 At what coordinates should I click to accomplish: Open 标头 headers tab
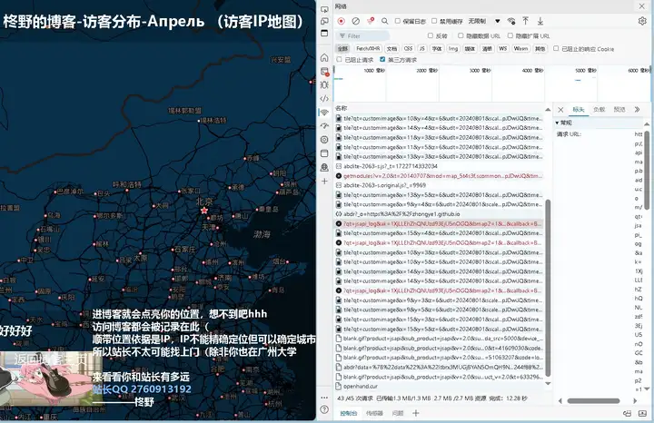578,110
